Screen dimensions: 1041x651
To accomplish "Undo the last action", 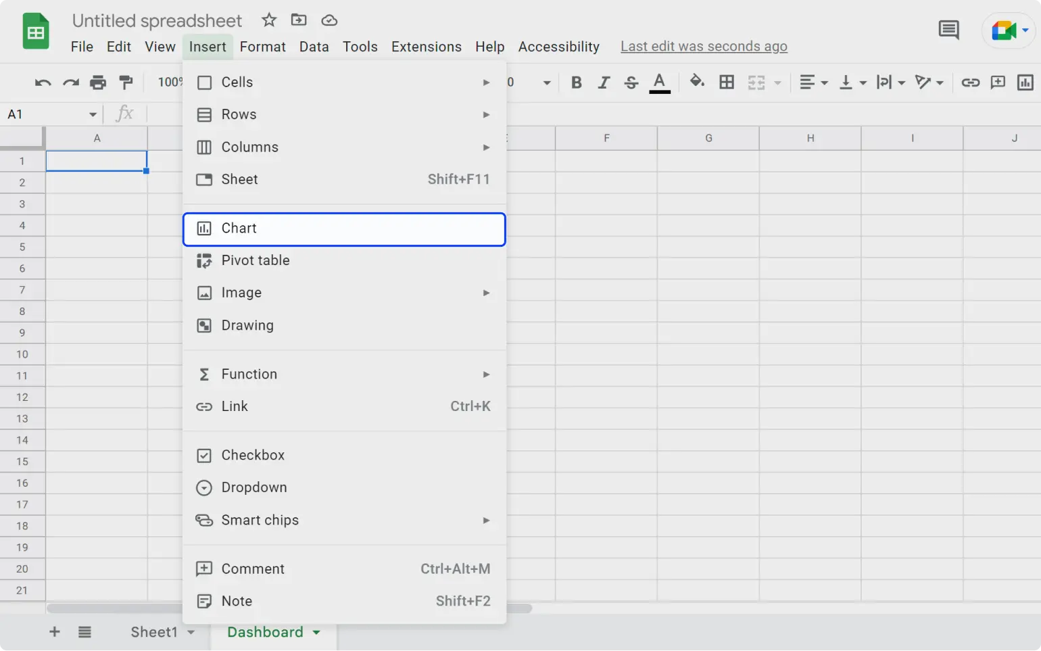I will [x=42, y=82].
